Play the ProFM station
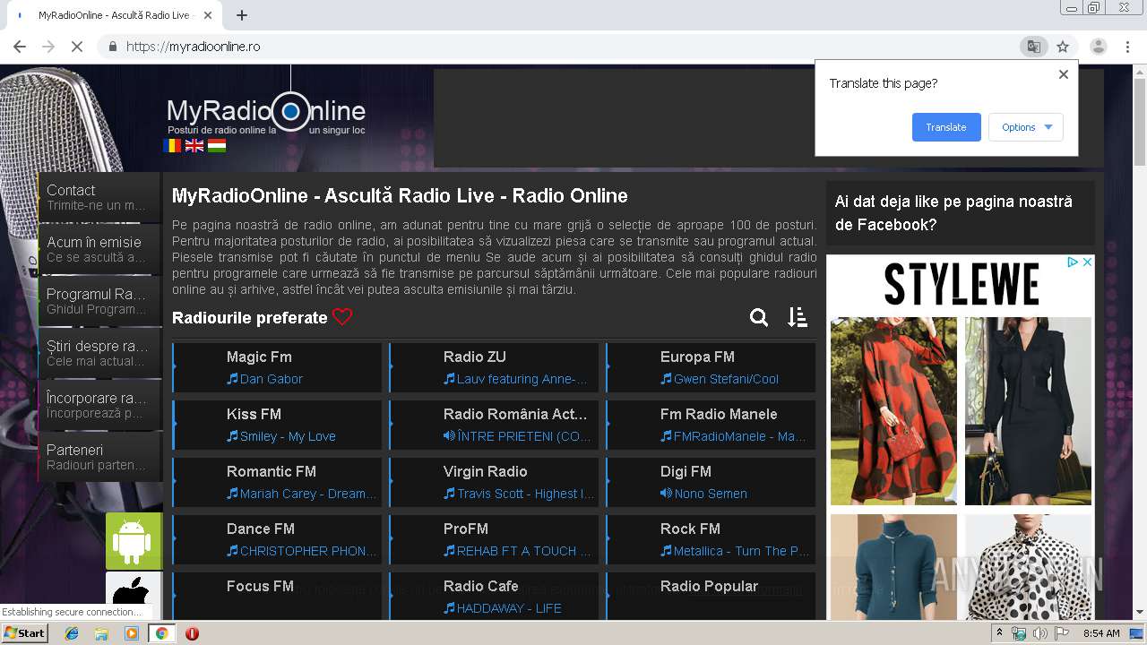 [494, 539]
